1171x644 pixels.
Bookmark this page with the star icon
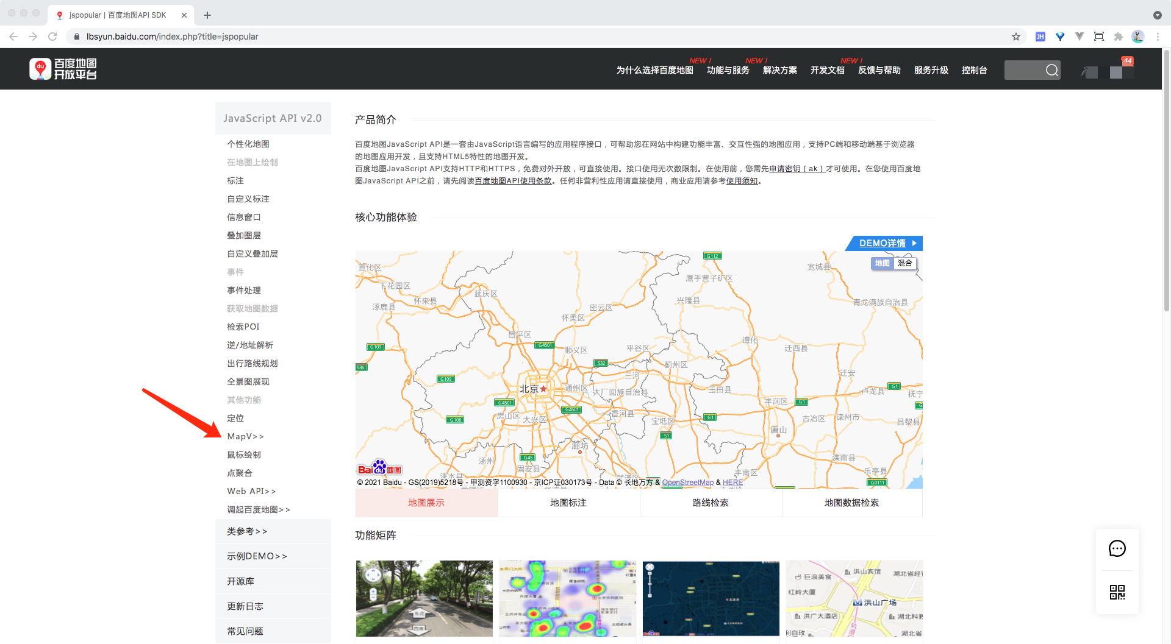tap(1016, 37)
